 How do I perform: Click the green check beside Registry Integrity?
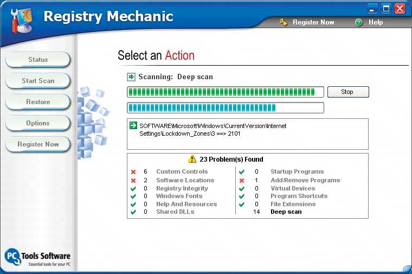[x=133, y=188]
